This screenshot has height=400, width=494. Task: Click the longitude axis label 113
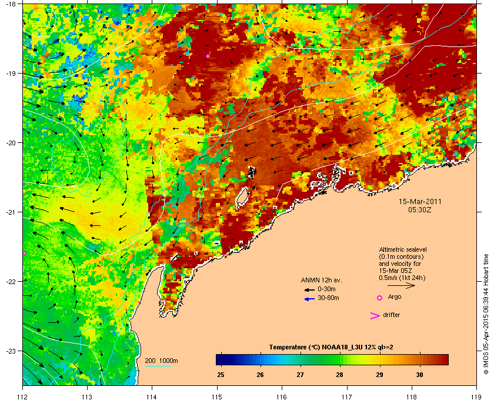coord(87,396)
